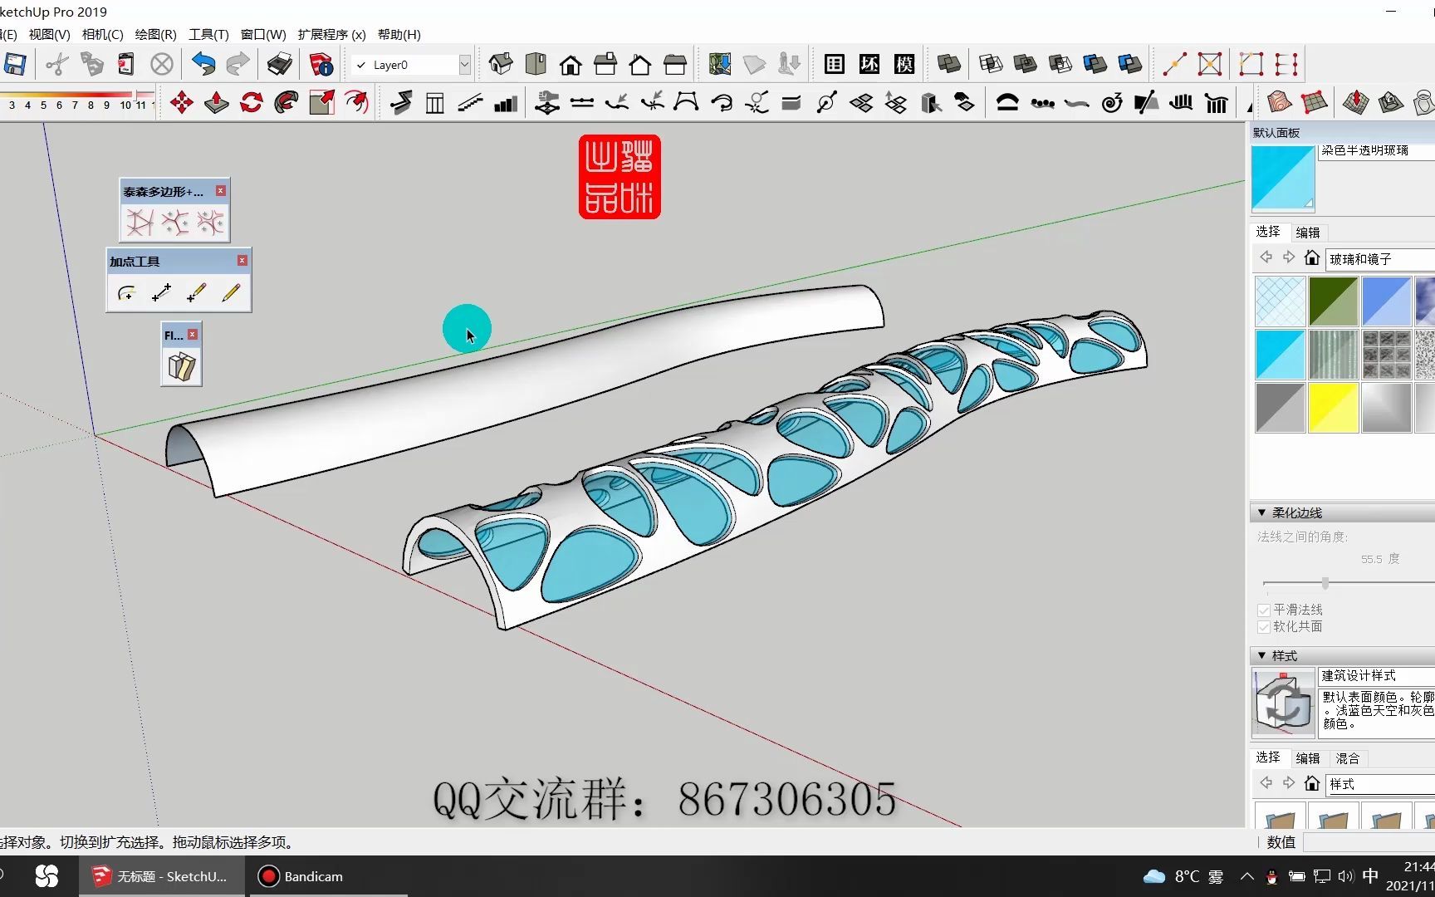Image resolution: width=1435 pixels, height=897 pixels.
Task: Switch to styles 混合 tab
Action: [1348, 758]
